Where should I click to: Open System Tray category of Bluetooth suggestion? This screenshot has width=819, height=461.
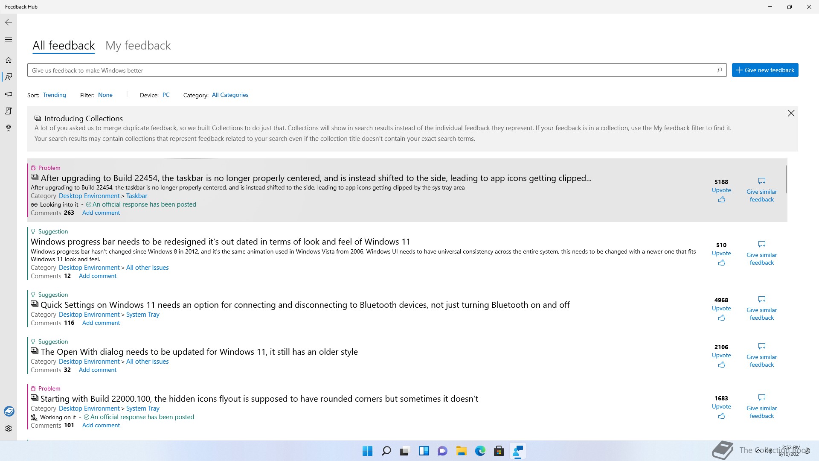point(142,315)
